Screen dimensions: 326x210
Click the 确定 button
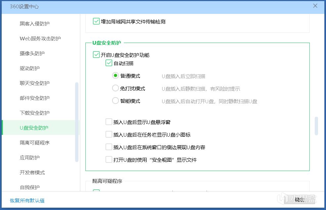pyautogui.click(x=300, y=200)
